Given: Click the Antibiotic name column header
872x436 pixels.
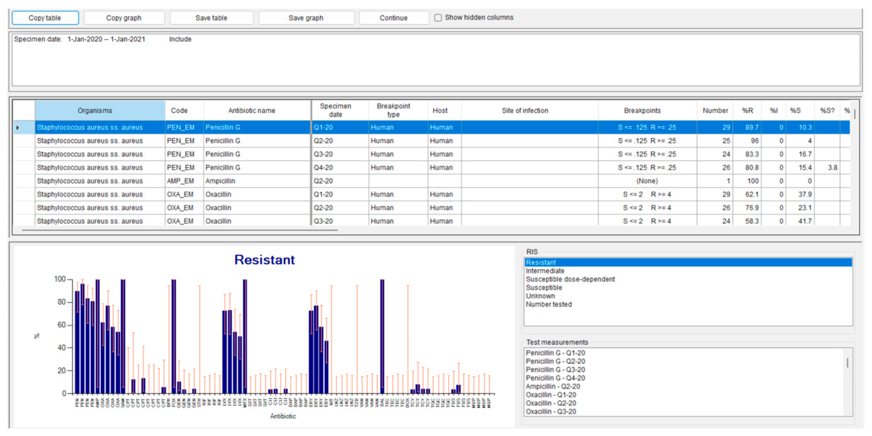Looking at the screenshot, I should [251, 110].
